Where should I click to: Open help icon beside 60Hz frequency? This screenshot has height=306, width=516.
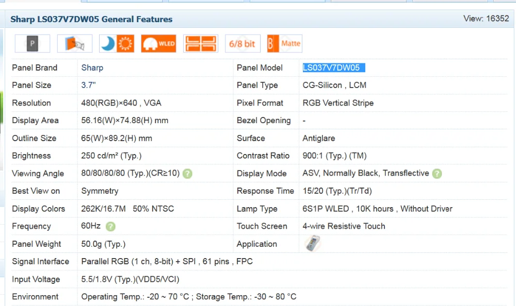tap(110, 227)
